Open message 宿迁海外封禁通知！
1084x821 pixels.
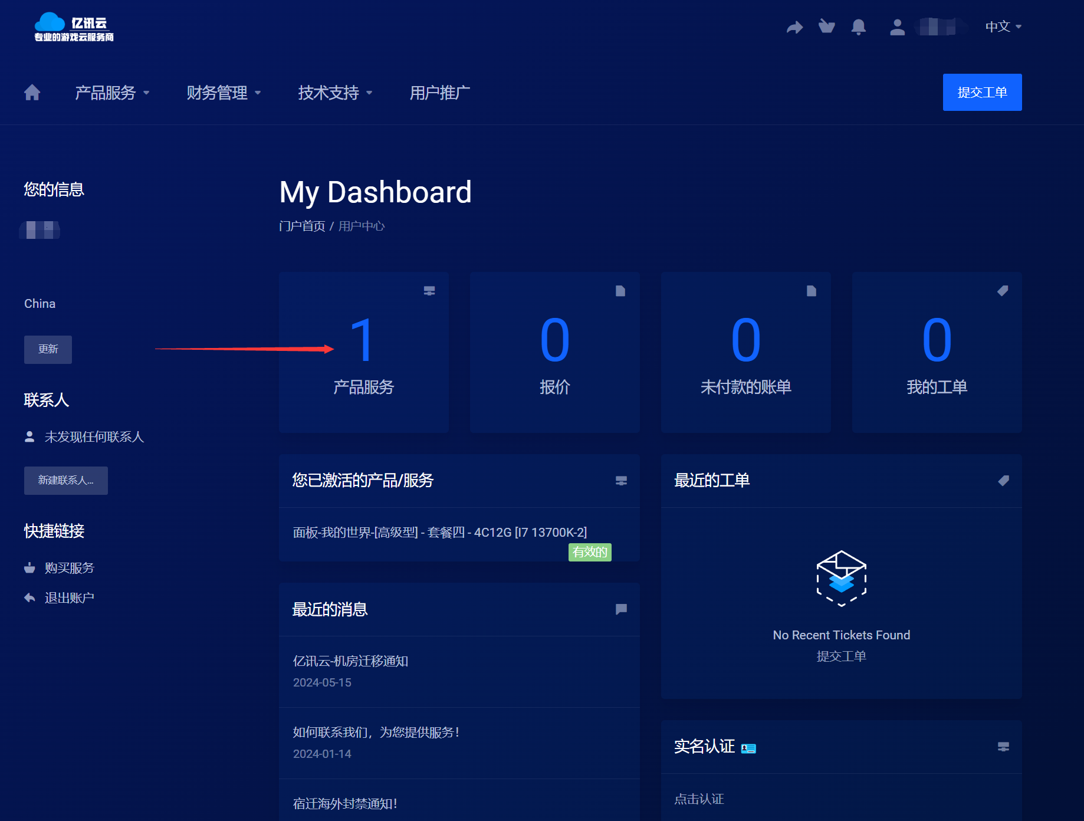pos(346,804)
